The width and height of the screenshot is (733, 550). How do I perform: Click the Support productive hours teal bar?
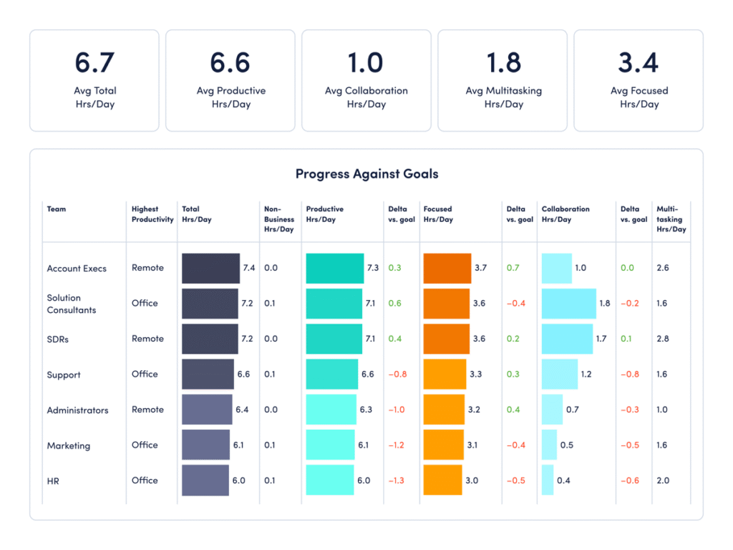332,374
